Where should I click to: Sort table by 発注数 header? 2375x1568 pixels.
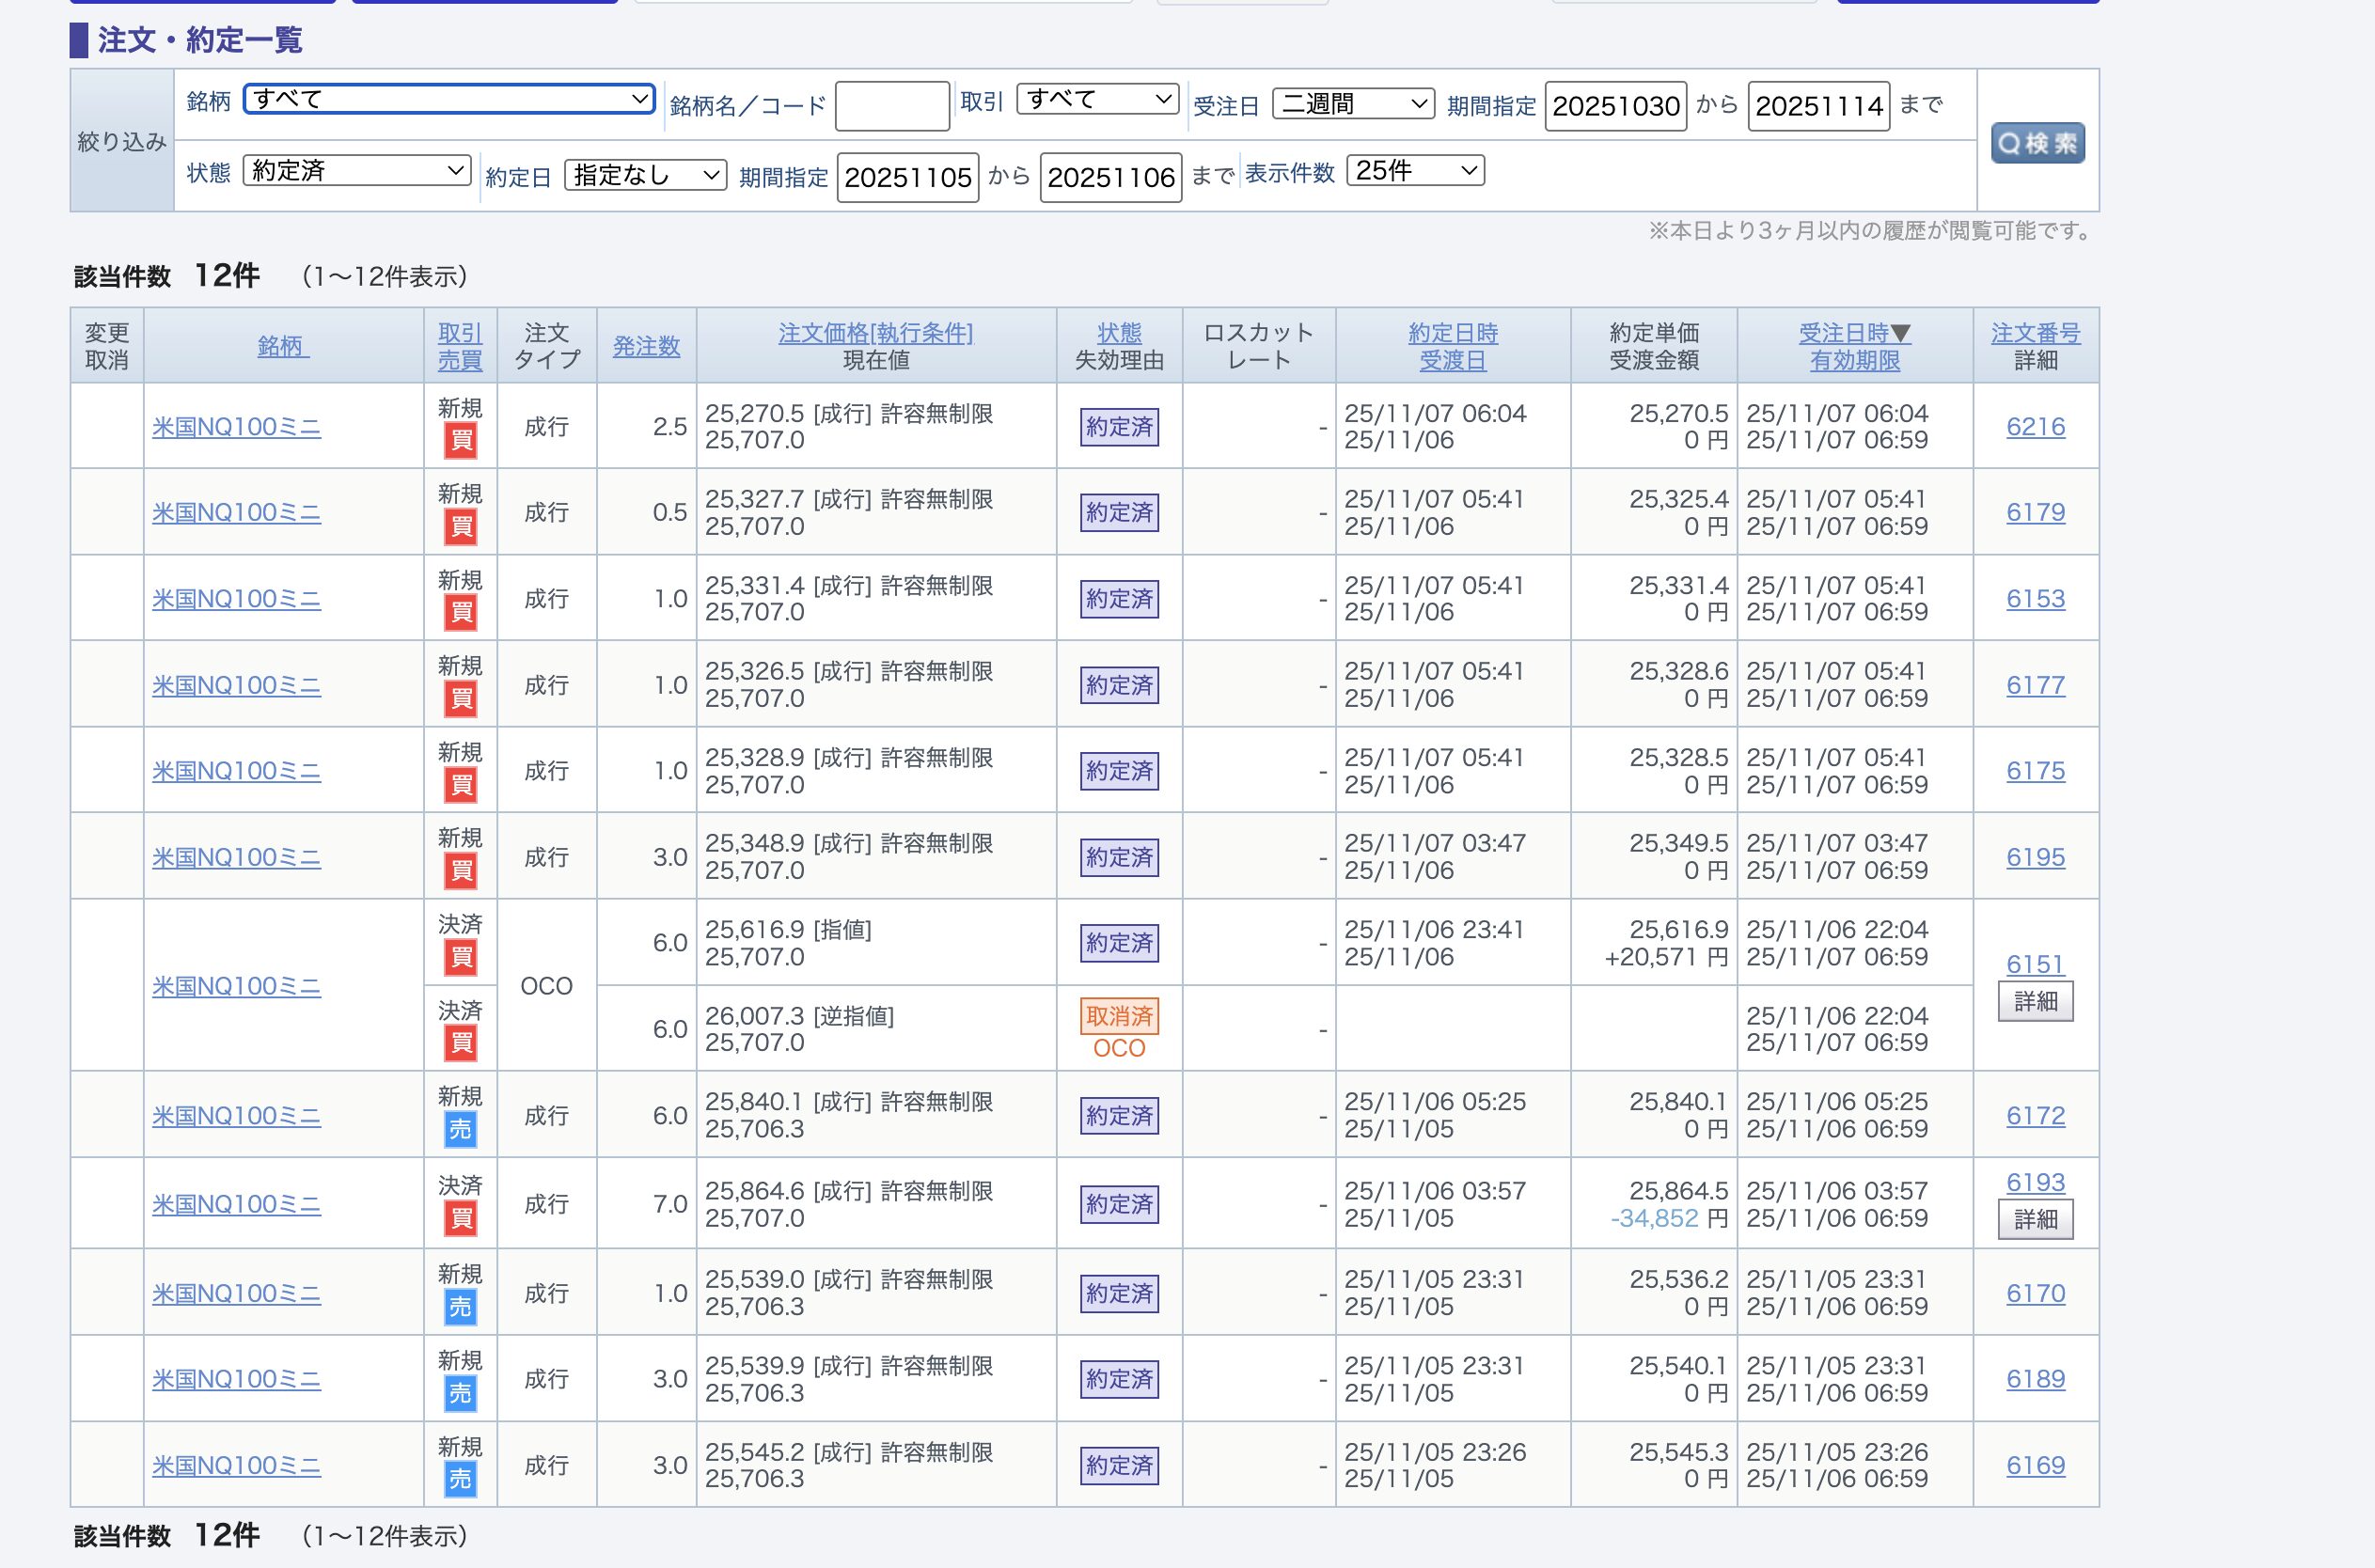coord(646,346)
